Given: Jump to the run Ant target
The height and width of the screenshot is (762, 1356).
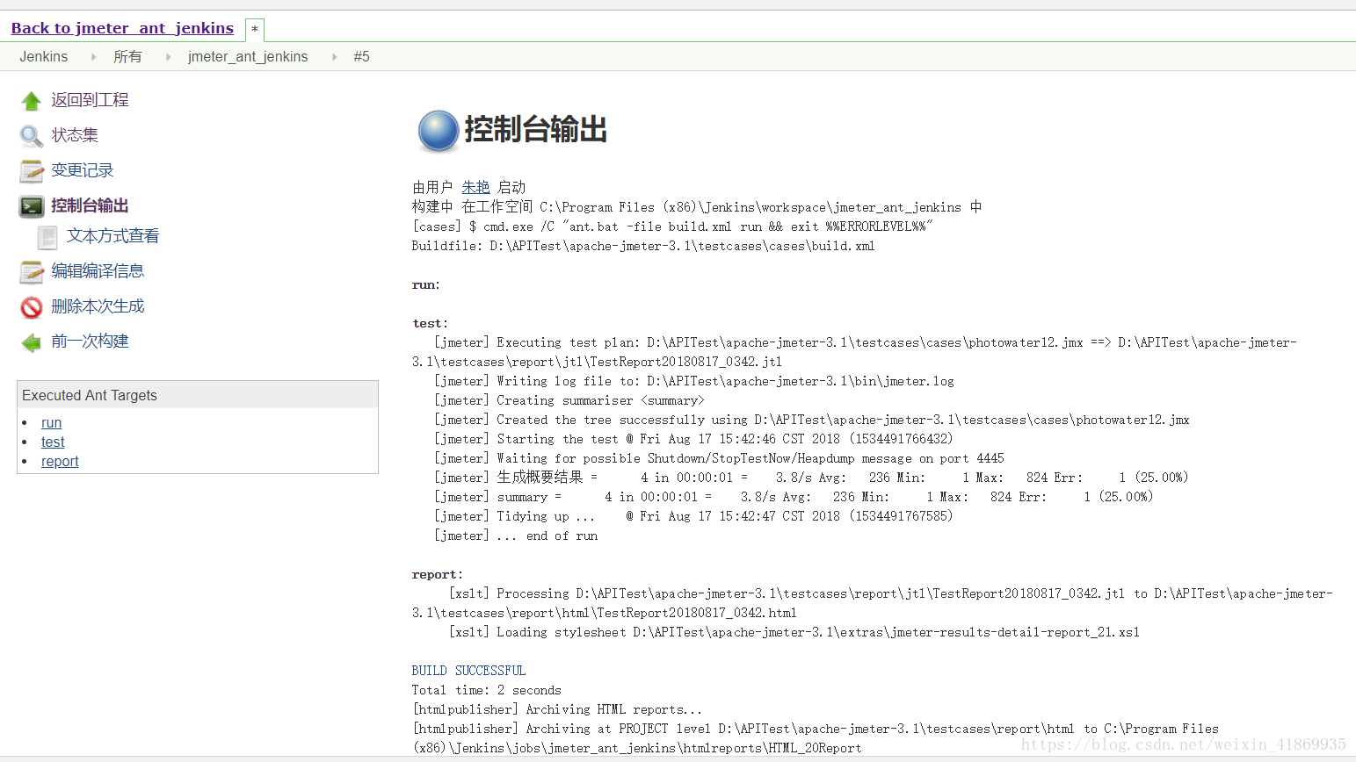Looking at the screenshot, I should click(51, 423).
